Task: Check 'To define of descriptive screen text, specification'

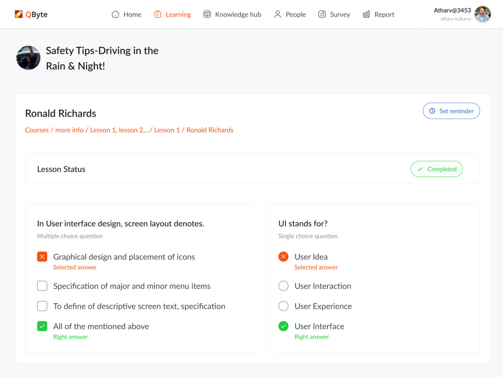Action: tap(42, 306)
